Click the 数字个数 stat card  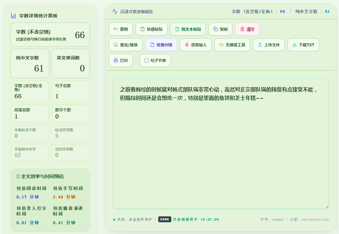pyautogui.click(x=70, y=114)
